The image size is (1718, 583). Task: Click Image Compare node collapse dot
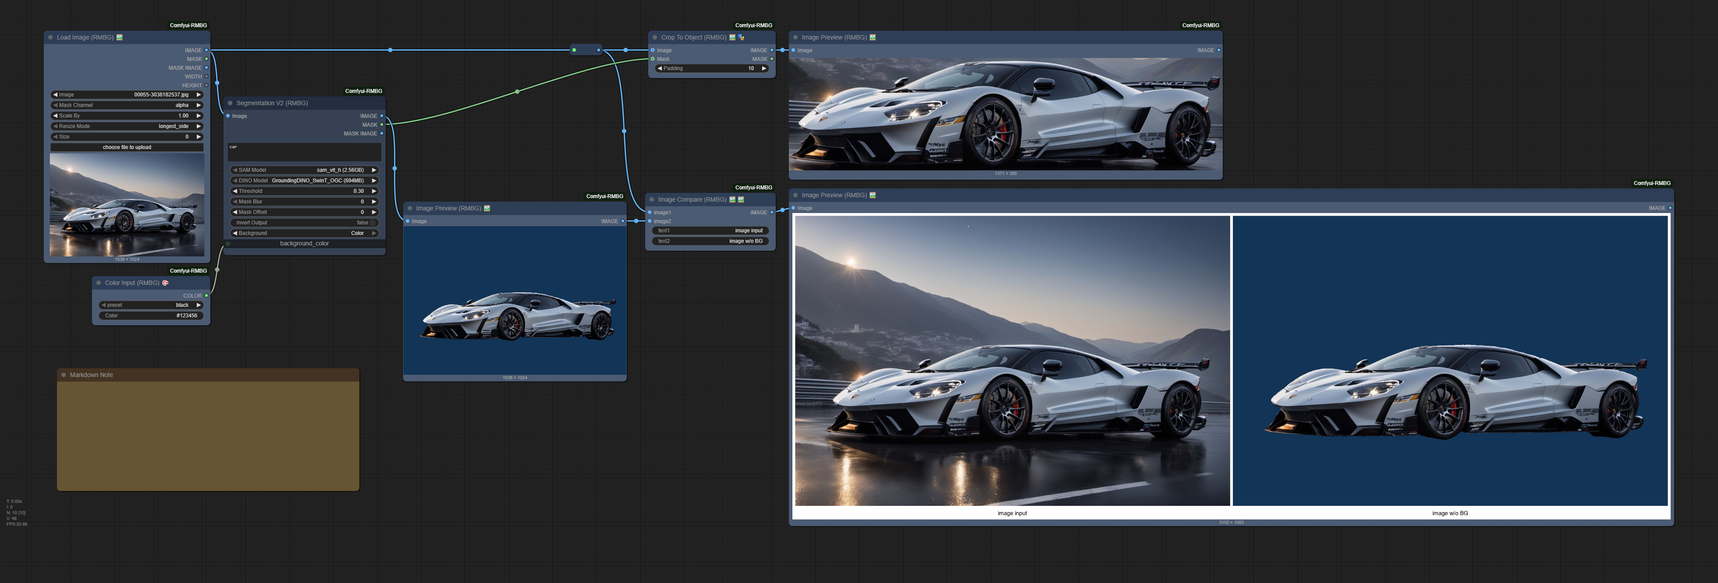tap(652, 199)
